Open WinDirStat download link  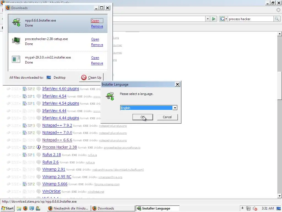point(51,191)
